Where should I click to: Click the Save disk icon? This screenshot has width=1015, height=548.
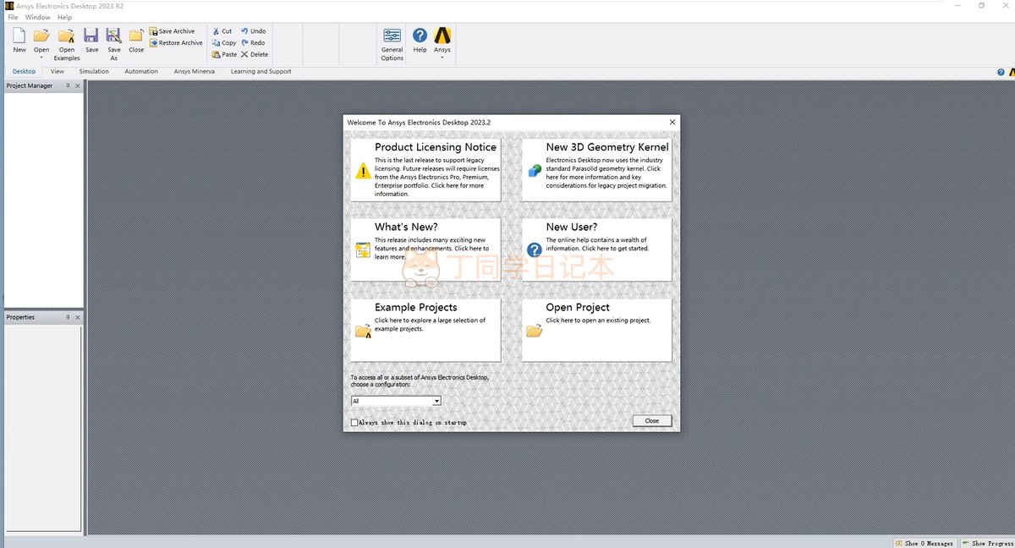click(x=91, y=36)
